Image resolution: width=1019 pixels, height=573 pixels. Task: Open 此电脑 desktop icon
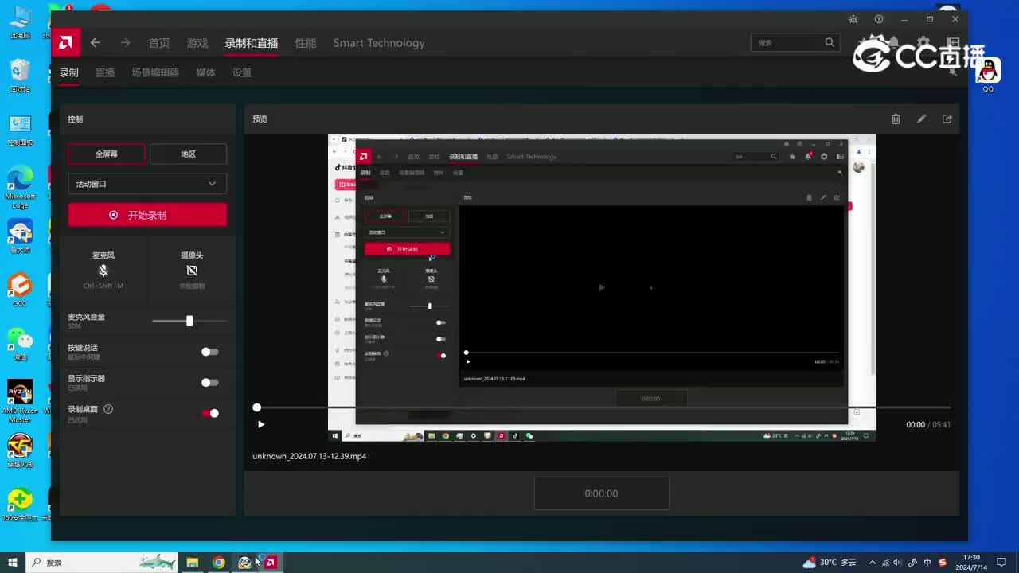tap(20, 22)
